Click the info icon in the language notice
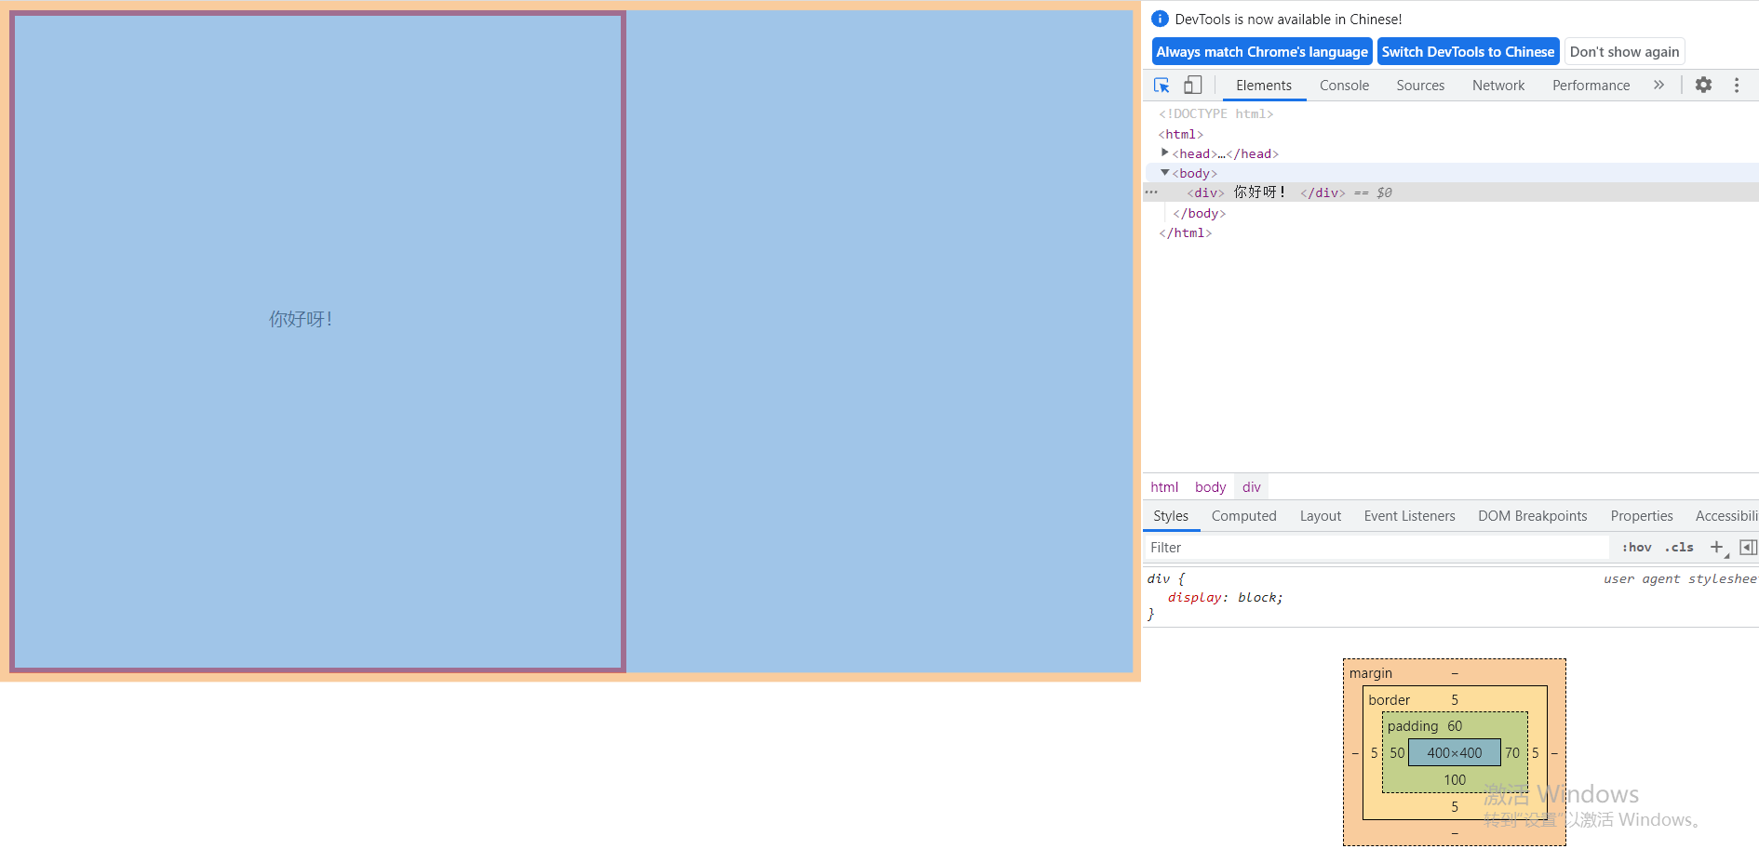This screenshot has height=862, width=1759. coord(1160,19)
